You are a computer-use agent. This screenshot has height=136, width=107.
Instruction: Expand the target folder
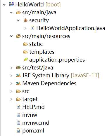point(11,99)
